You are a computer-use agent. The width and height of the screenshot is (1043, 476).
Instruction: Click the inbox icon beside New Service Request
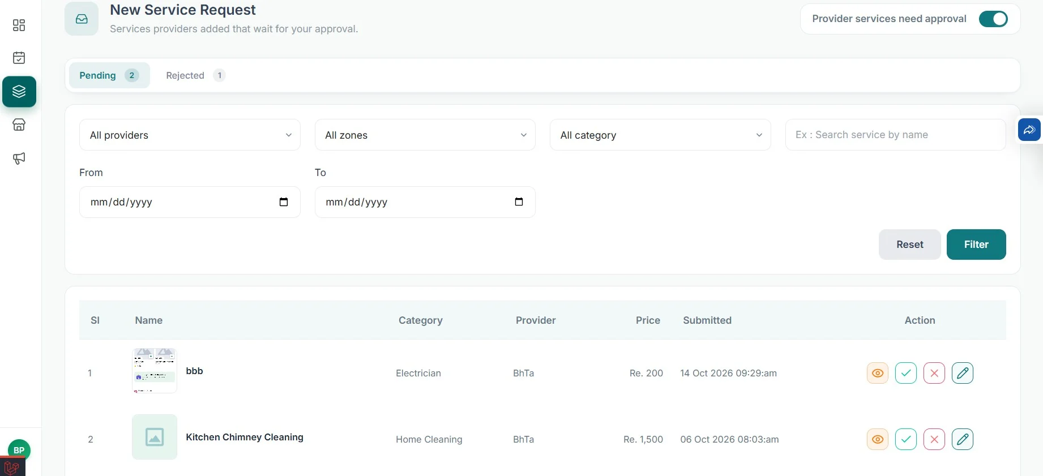82,19
